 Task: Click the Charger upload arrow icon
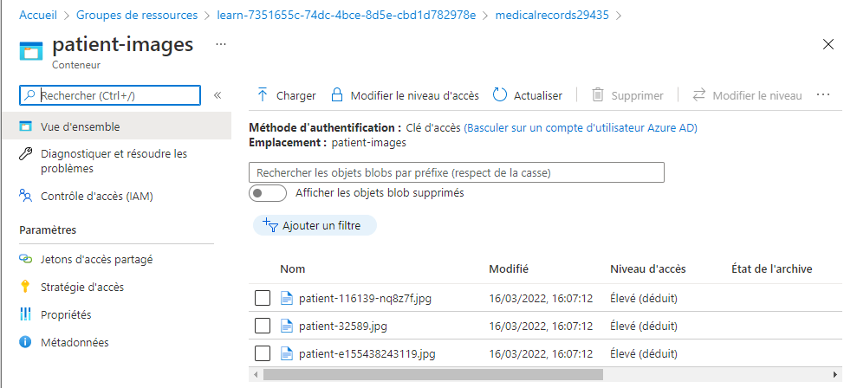point(263,95)
